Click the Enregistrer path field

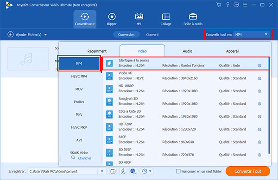(63, 171)
